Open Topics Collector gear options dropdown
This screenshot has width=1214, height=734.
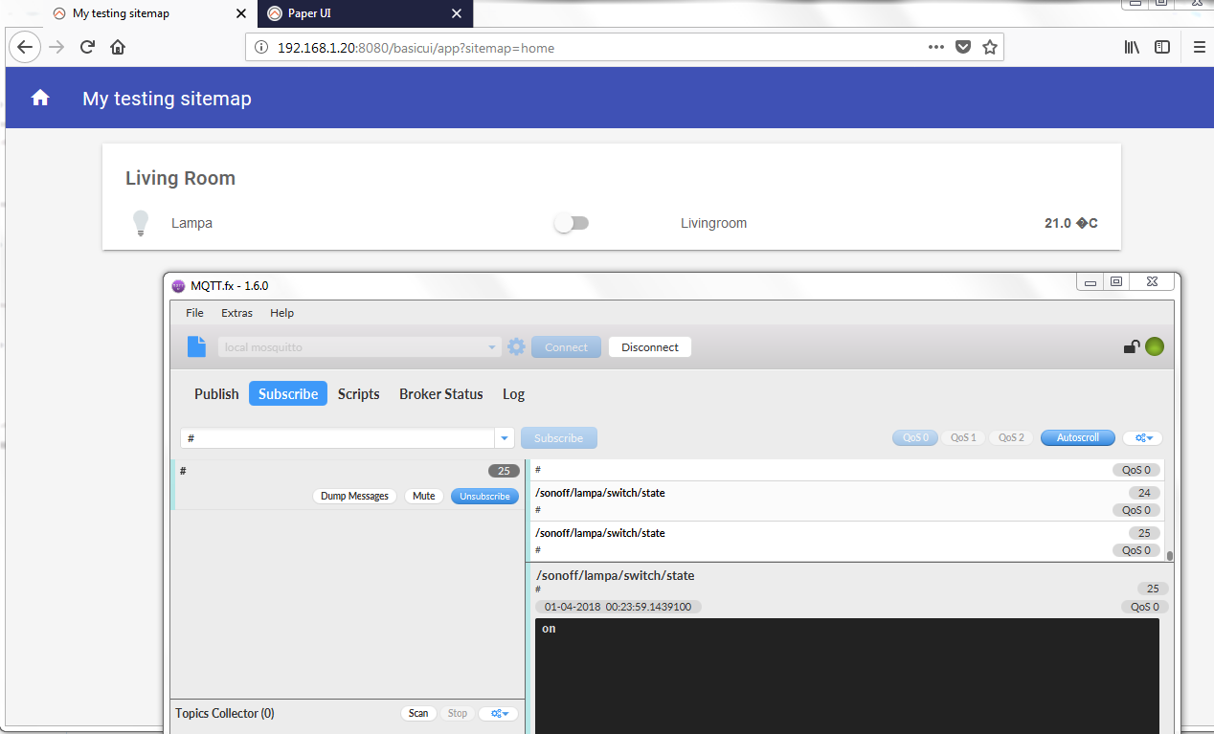499,713
